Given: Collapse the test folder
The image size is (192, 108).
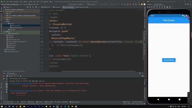Looking at the screenshot, I should pyautogui.click(x=5, y=31).
